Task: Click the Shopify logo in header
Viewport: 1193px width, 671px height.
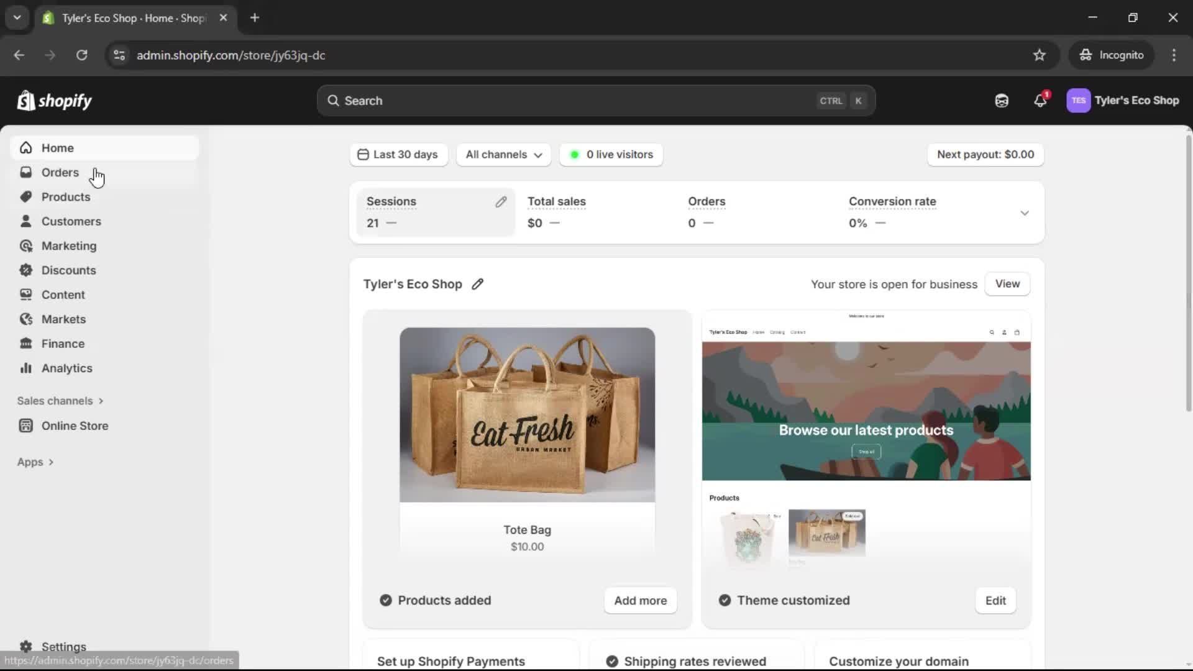Action: pos(55,101)
